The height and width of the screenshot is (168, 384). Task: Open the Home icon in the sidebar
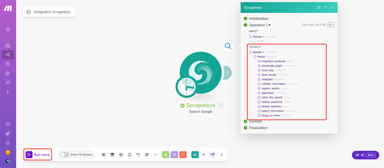coord(8,29)
